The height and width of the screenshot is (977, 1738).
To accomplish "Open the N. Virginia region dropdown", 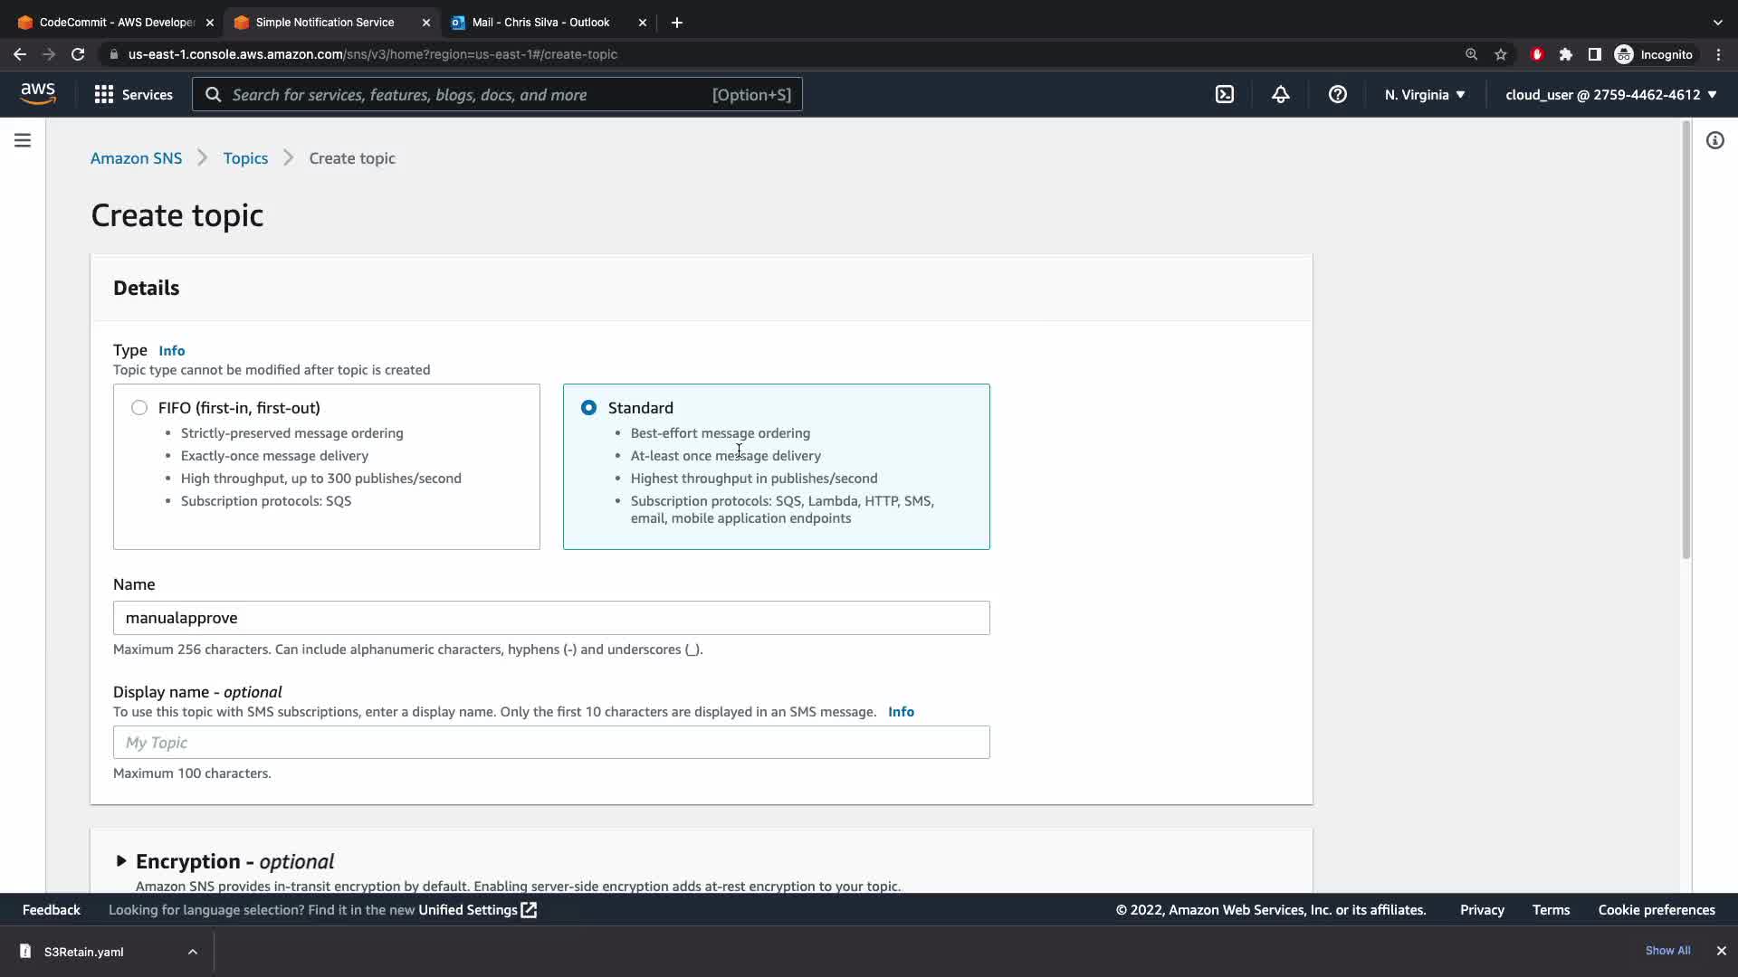I will click(x=1424, y=94).
